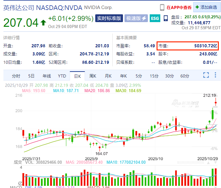Select the 周K weekly candlestick tab
Image resolution: width=221 pixels, height=188 pixels.
pos(93,76)
